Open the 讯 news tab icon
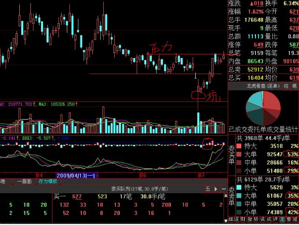This screenshot has height=225, width=299. pyautogui.click(x=263, y=219)
